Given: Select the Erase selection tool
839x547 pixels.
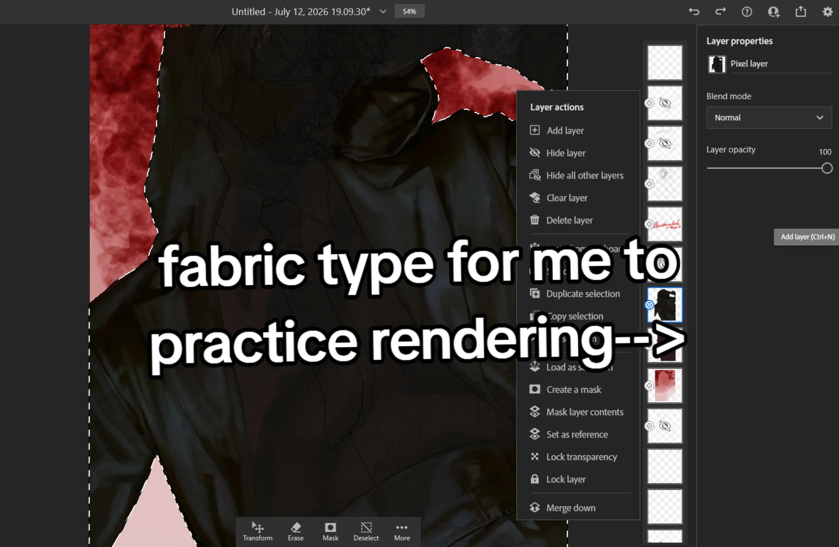Looking at the screenshot, I should [295, 531].
